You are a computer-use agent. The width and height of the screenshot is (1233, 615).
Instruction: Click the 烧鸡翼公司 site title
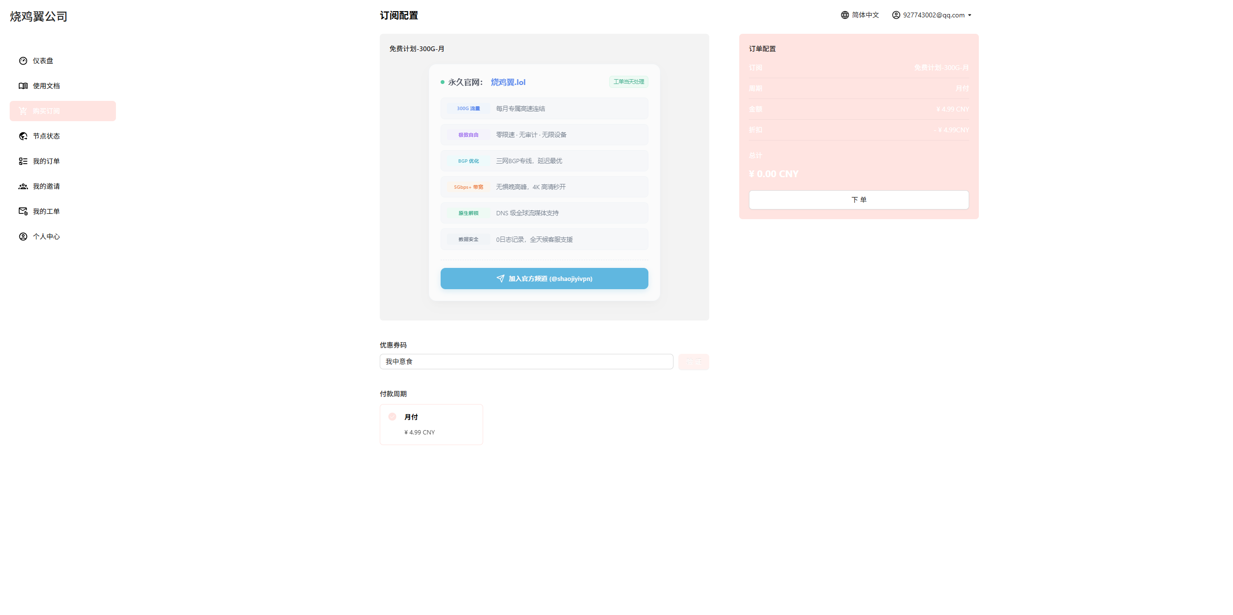tap(39, 16)
